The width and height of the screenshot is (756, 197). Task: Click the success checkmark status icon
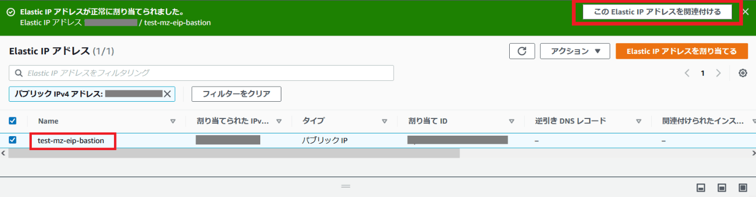pos(10,11)
